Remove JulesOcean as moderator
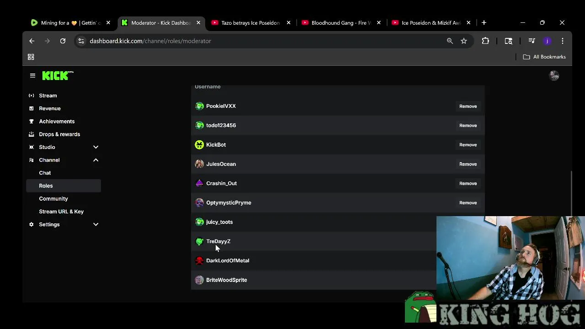The image size is (585, 329). tap(468, 164)
